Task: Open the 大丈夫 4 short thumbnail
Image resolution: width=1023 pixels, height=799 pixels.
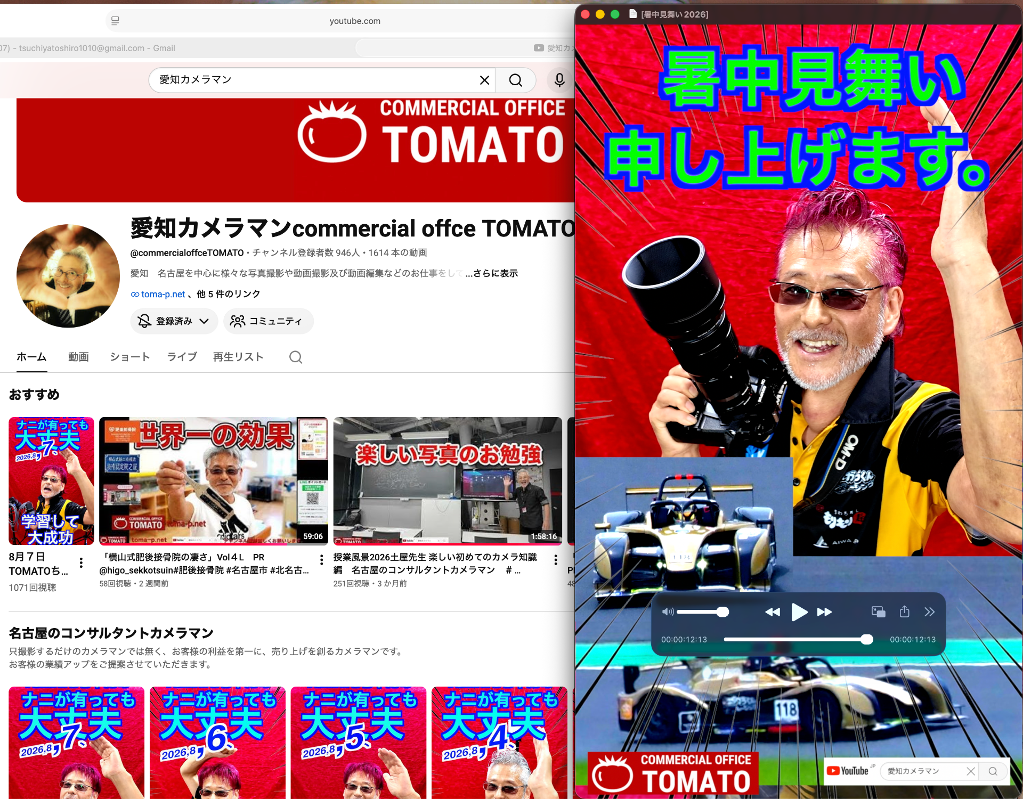Action: [x=499, y=743]
